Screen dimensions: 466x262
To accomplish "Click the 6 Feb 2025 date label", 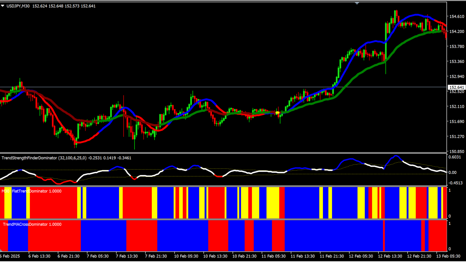I will 10,257.
